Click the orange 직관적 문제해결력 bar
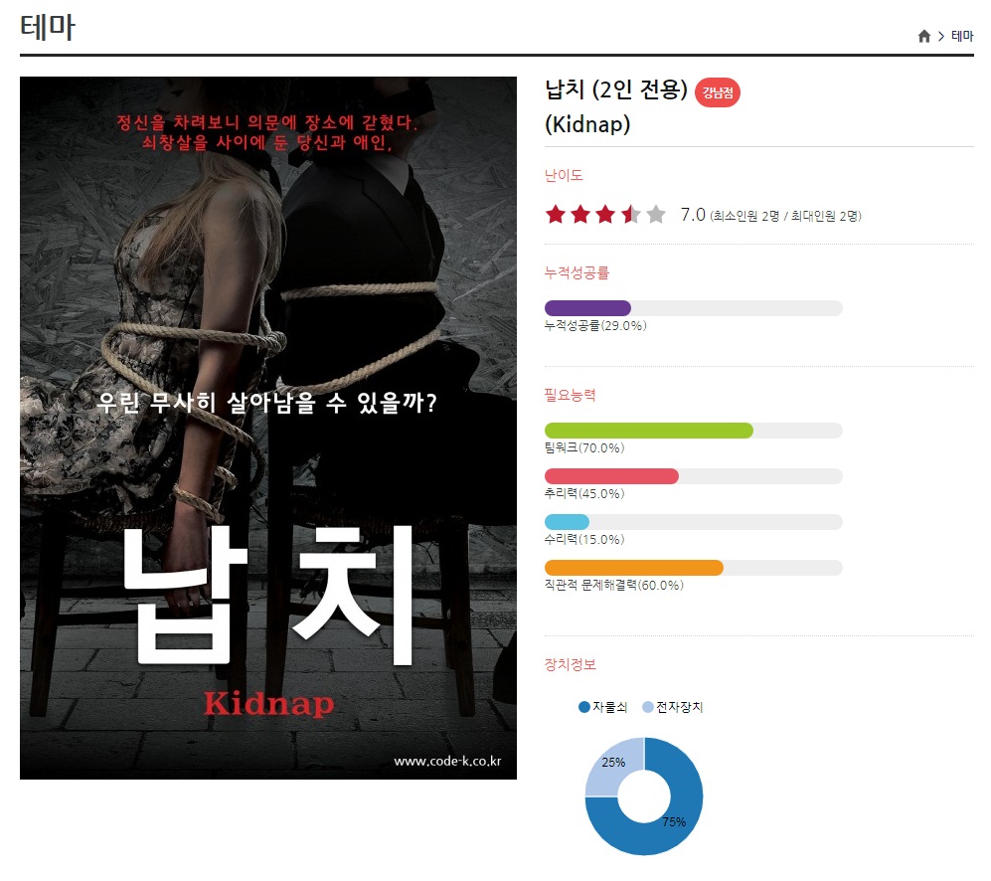Screen dimensions: 991x881 (634, 568)
